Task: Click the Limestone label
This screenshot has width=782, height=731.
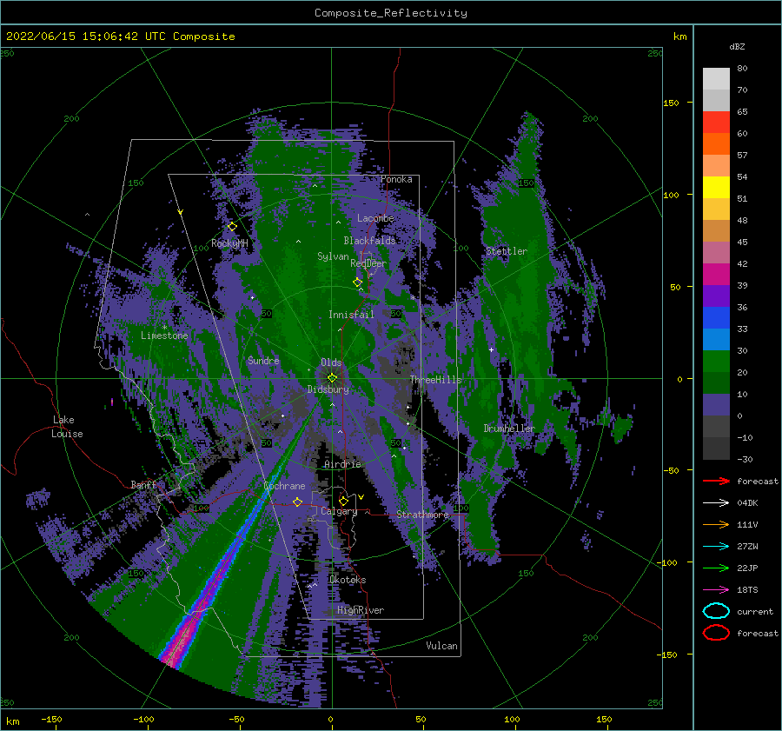Action: click(164, 336)
